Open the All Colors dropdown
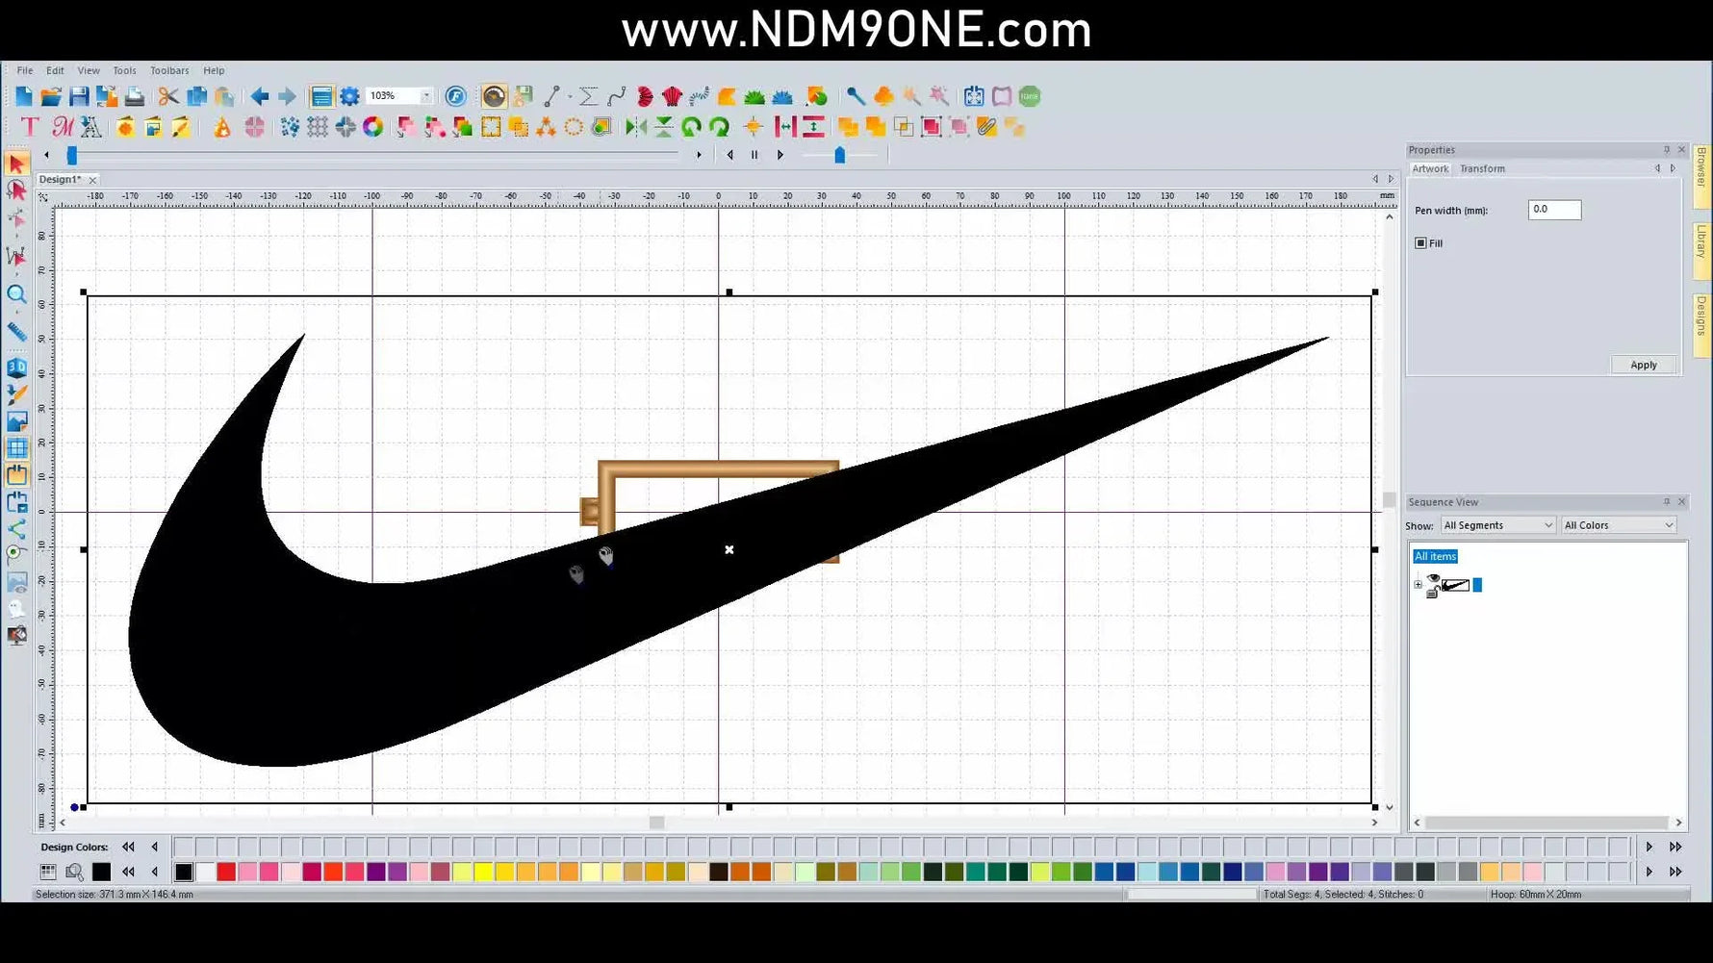The height and width of the screenshot is (963, 1713). (x=1619, y=525)
